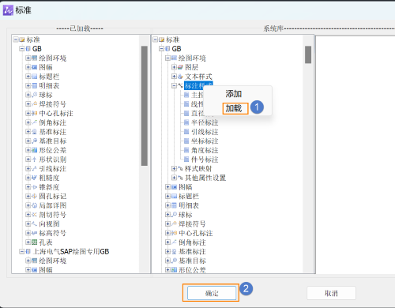Click the 明细表 icon in loaded panel
Viewport: 395px width, 308px height.
(35, 85)
